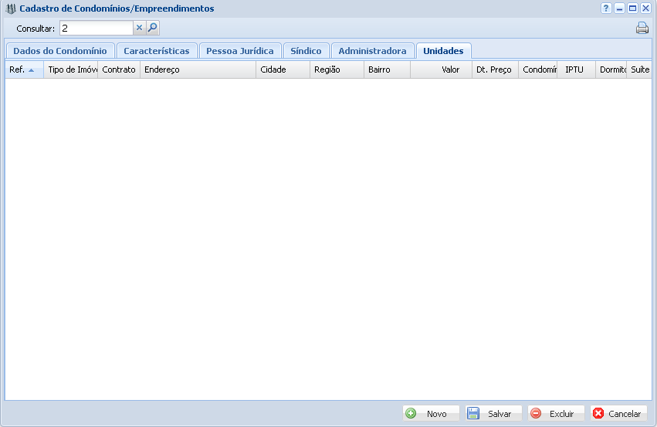Click the Cancelar button

[618, 414]
